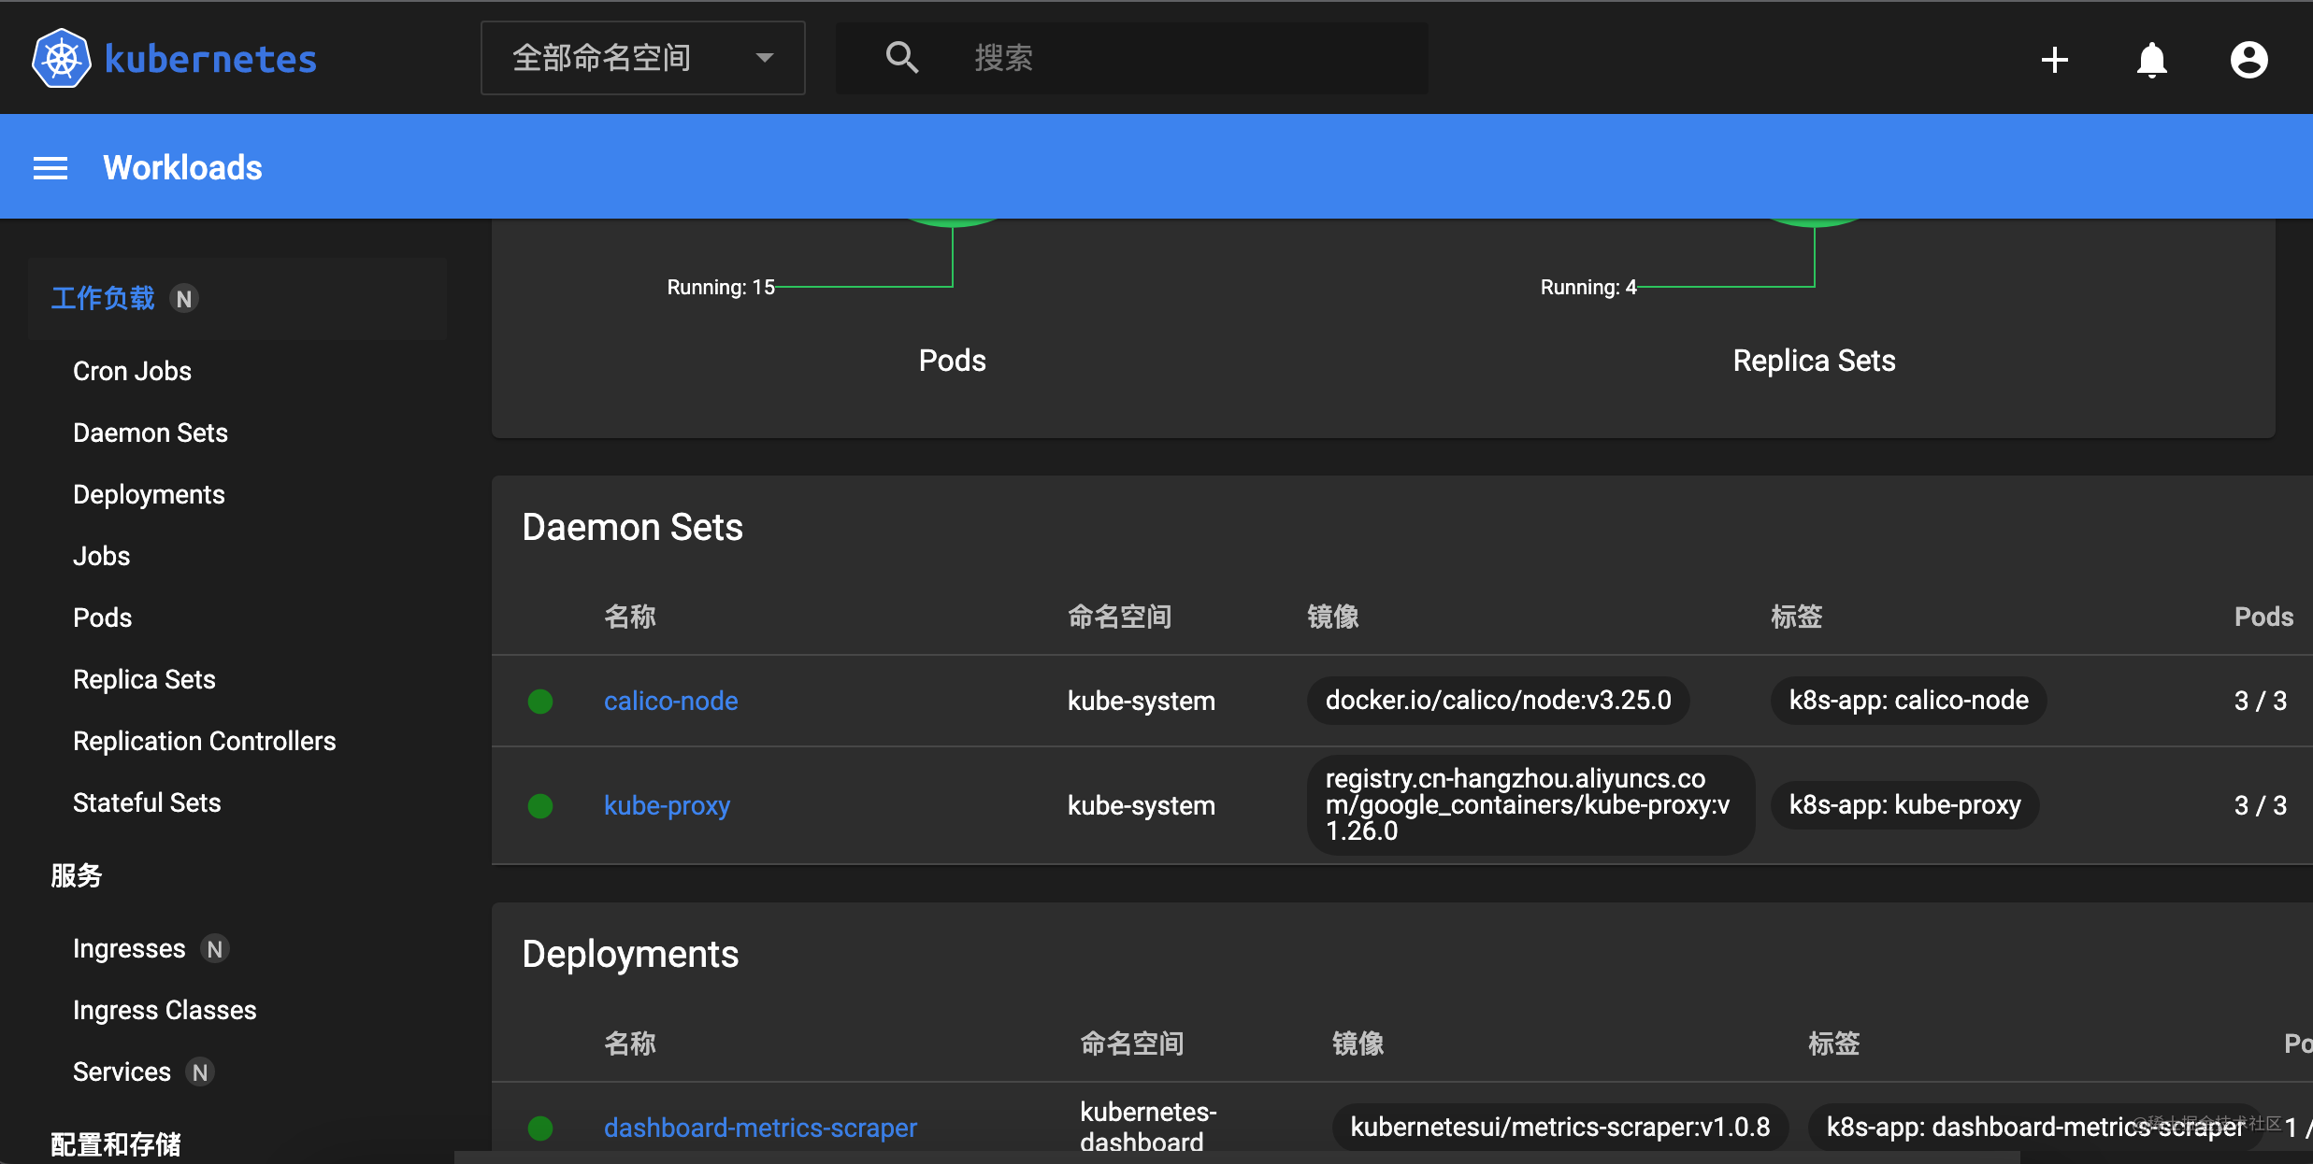The image size is (2313, 1164).
Task: Click the plus create resource icon
Action: (x=2054, y=60)
